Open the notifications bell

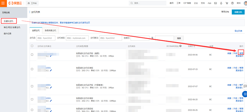click(x=221, y=3)
